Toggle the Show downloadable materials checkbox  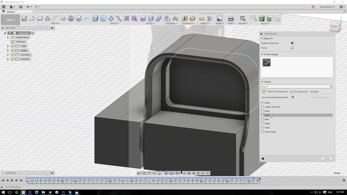(293, 97)
